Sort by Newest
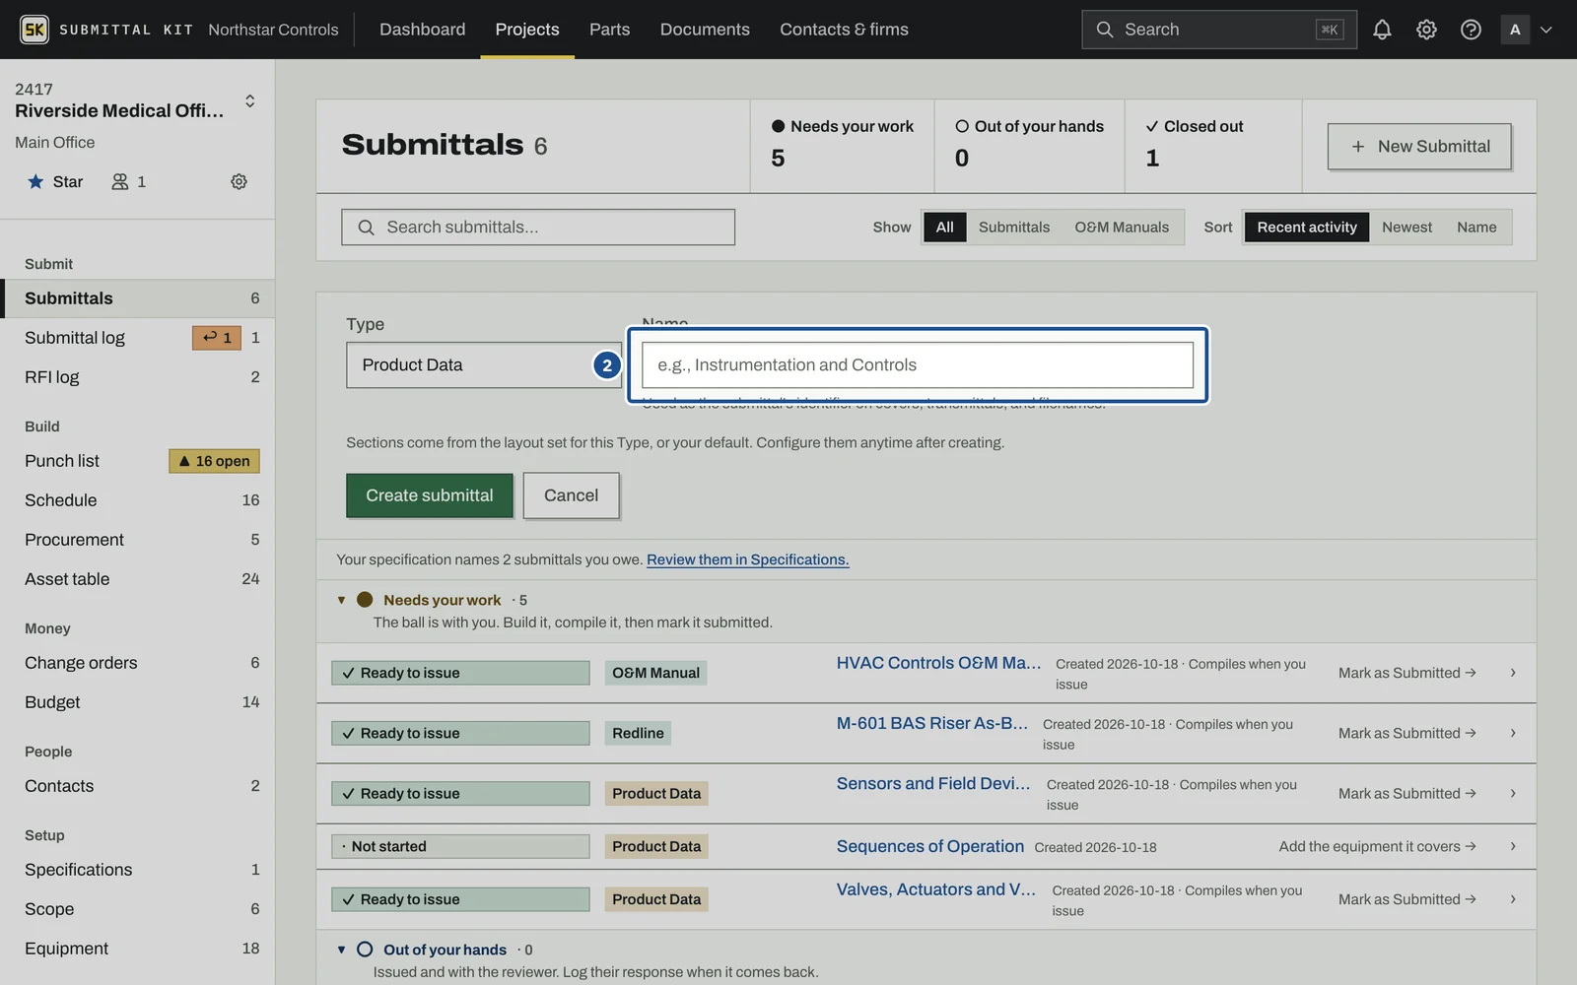This screenshot has width=1577, height=985. 1406,228
